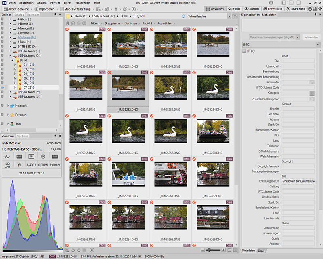Viewport: 323px width, 259px height.
Task: Open the Extras menu
Action: pos(67,2)
